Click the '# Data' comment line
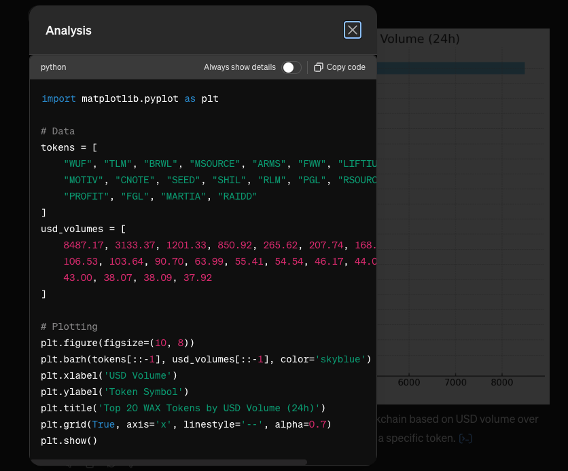 tap(58, 131)
